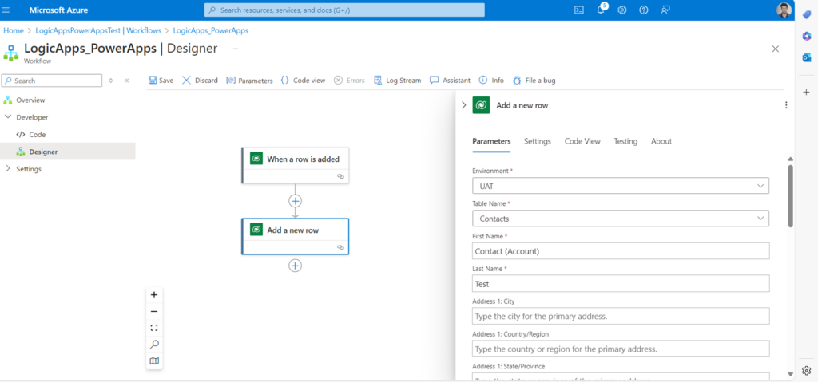The image size is (818, 382).
Task: Insert a step between the two nodes
Action: tap(296, 201)
